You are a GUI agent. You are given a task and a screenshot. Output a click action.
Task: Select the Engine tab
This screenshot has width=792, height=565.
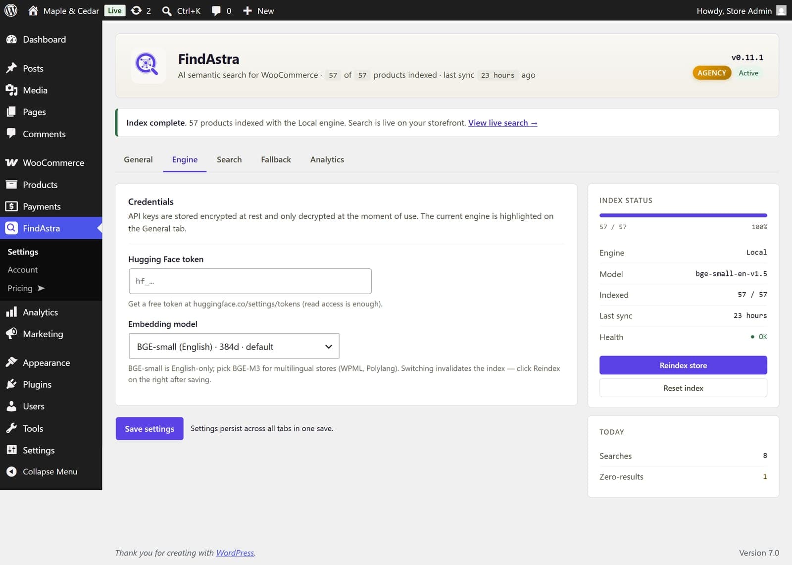click(x=185, y=159)
